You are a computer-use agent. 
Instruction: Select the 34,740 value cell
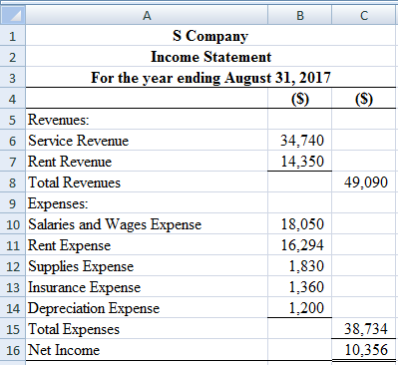299,141
